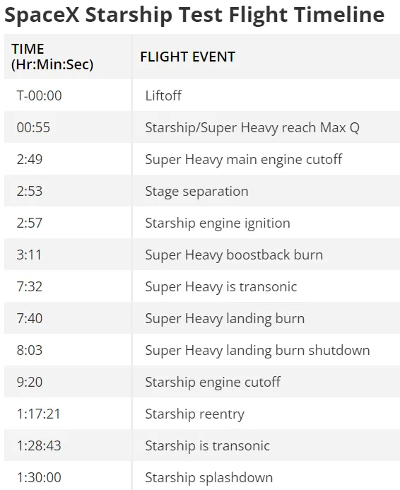Viewport: 400px width, 490px height.
Task: Click Super Heavy is transonic row
Action: click(x=202, y=286)
